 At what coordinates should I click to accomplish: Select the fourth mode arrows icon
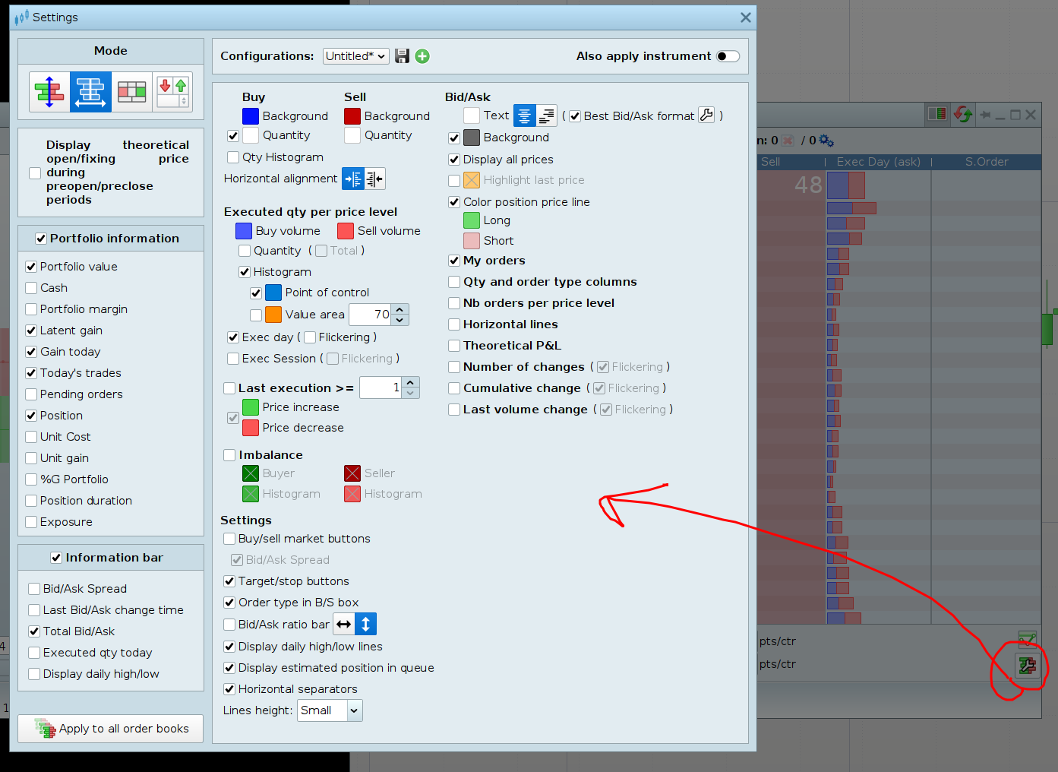pyautogui.click(x=172, y=92)
